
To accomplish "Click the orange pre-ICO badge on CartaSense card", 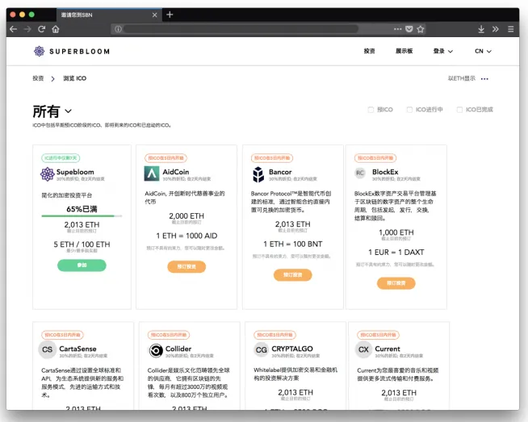I will pyautogui.click(x=62, y=335).
